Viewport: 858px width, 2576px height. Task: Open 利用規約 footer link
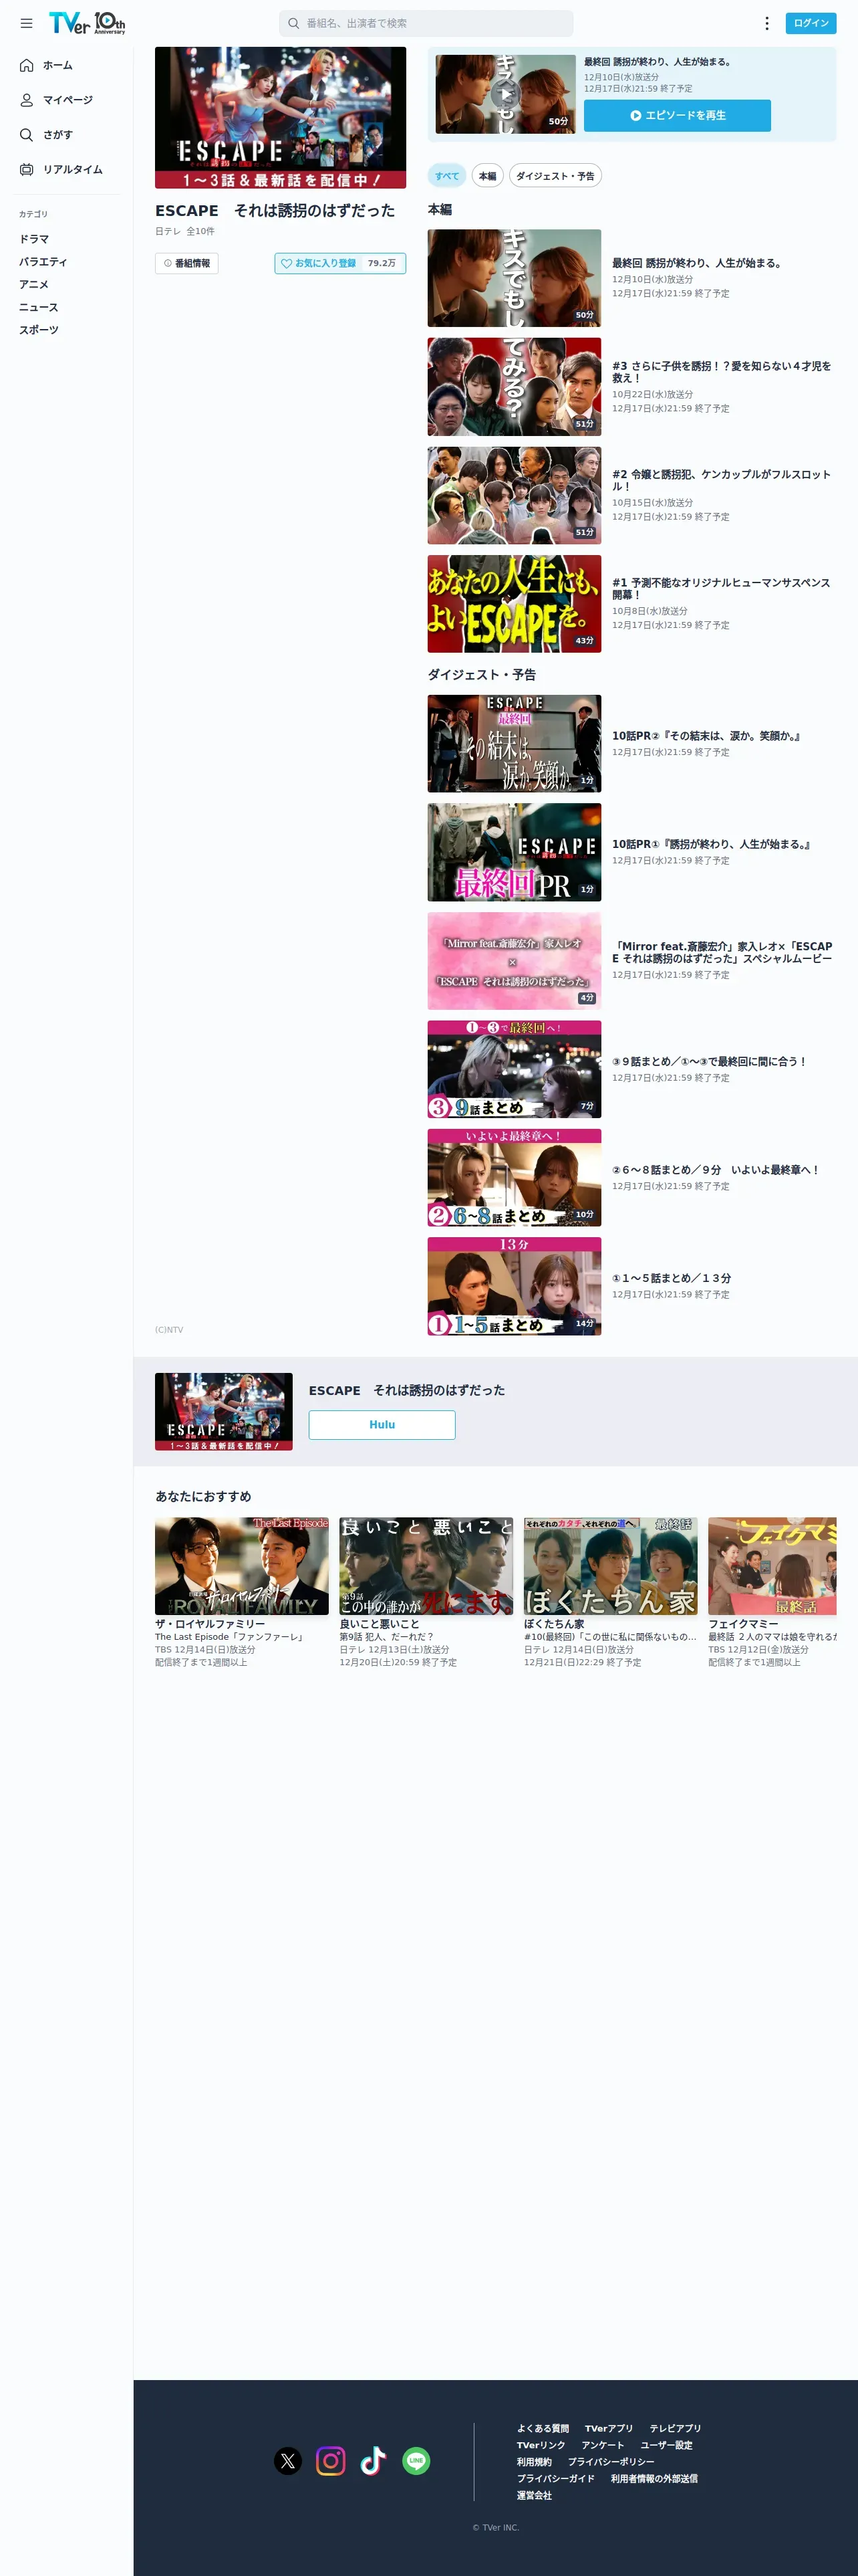pos(533,2462)
